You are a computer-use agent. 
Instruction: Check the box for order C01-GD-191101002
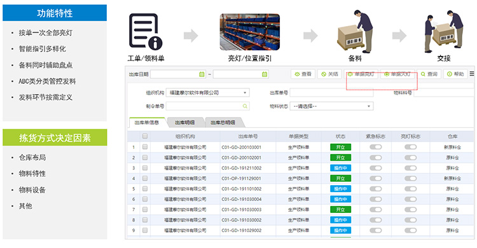(x=145, y=189)
